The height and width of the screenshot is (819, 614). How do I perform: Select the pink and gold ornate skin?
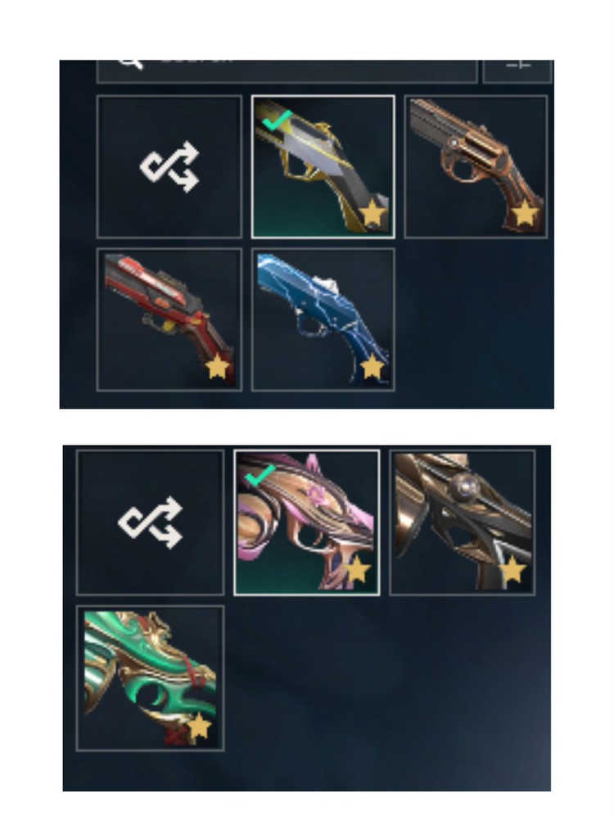click(306, 523)
